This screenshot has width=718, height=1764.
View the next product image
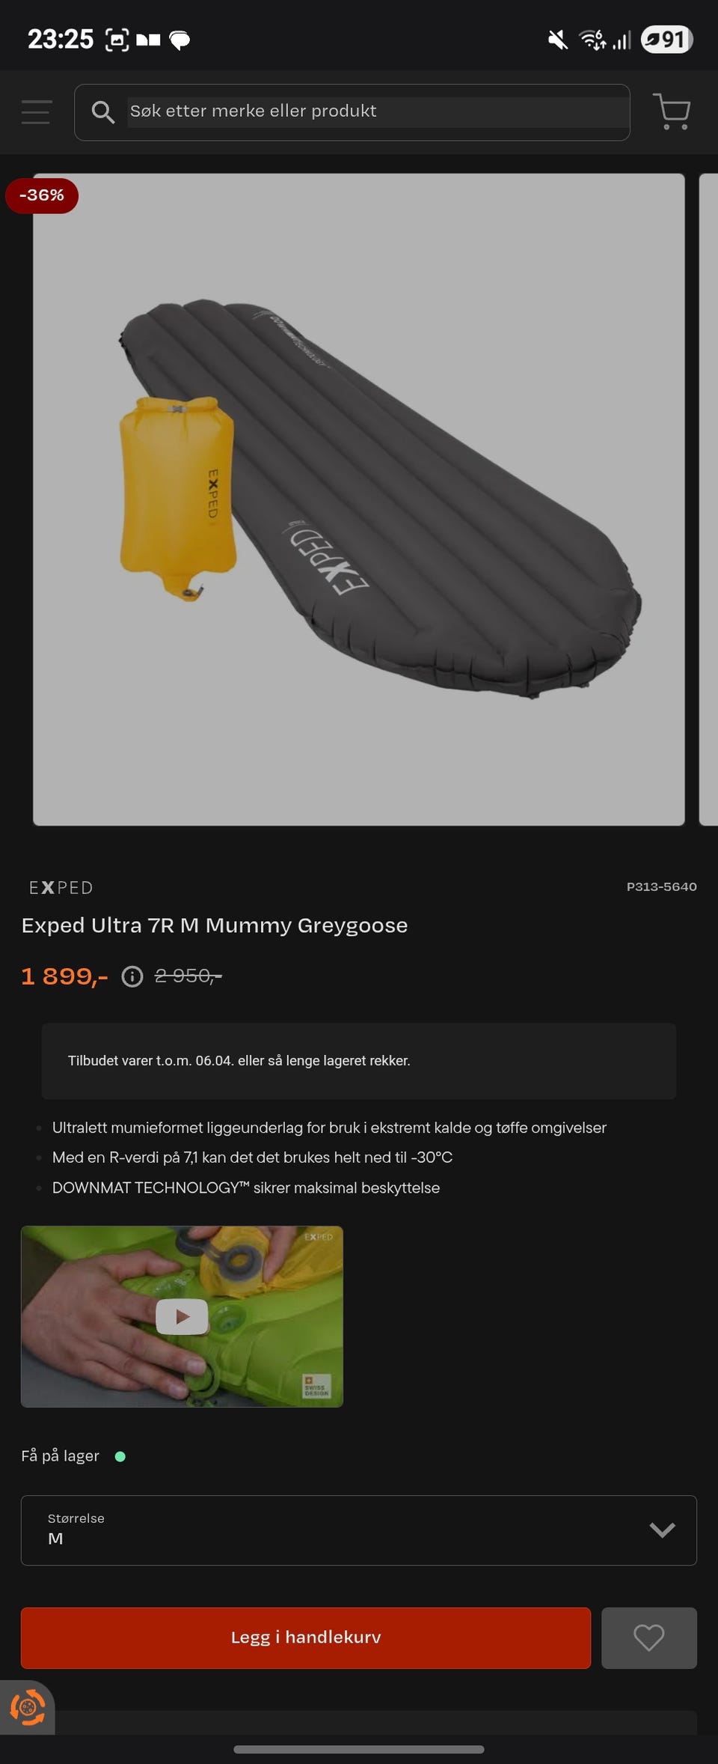tap(708, 499)
